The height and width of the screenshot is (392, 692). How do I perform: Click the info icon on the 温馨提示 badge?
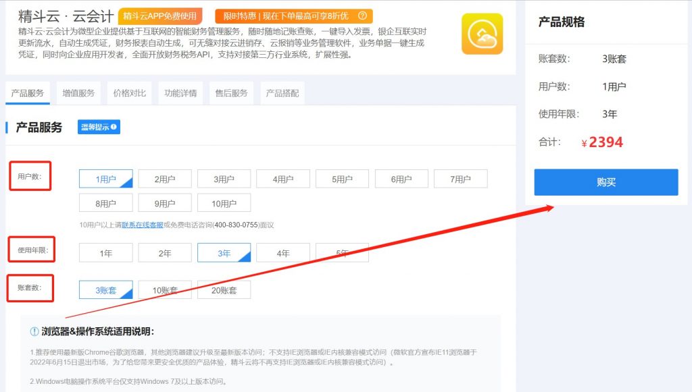click(114, 127)
